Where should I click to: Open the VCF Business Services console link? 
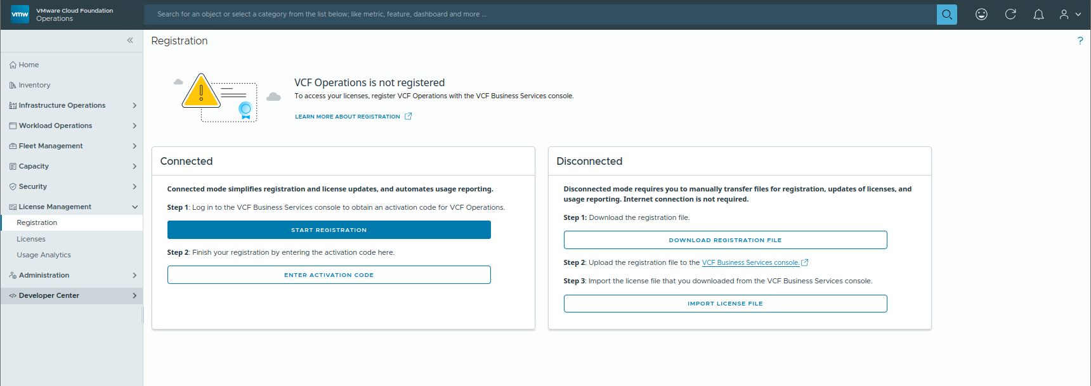(x=750, y=262)
